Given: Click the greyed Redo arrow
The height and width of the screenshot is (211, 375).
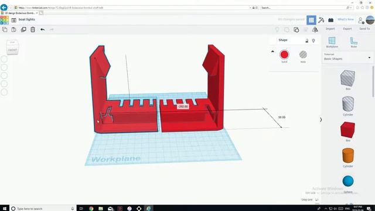Looking at the screenshot, I should tap(52, 29).
